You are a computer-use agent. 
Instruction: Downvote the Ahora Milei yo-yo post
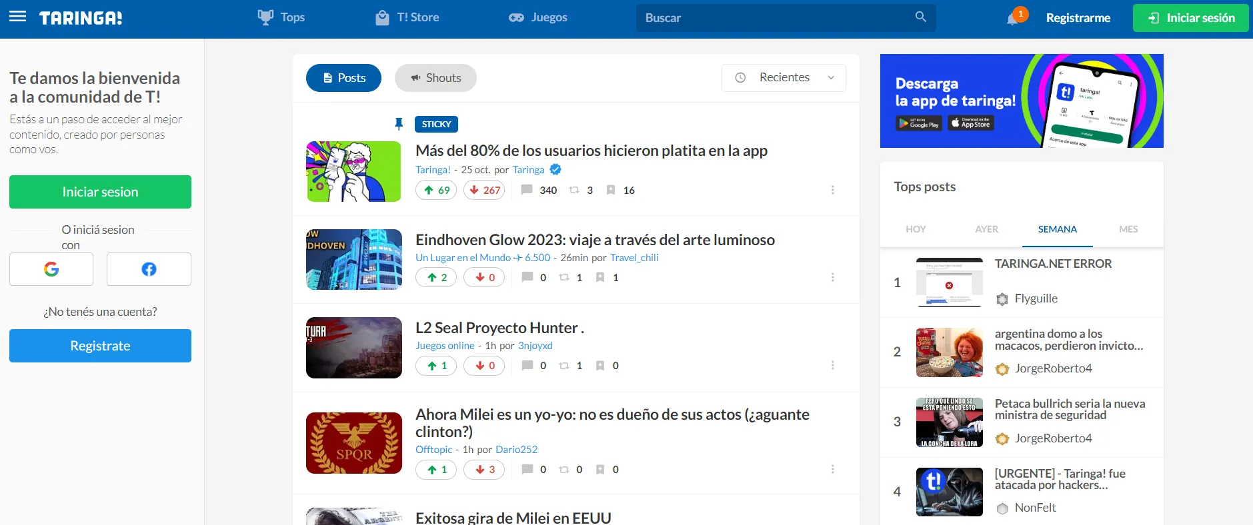[484, 470]
